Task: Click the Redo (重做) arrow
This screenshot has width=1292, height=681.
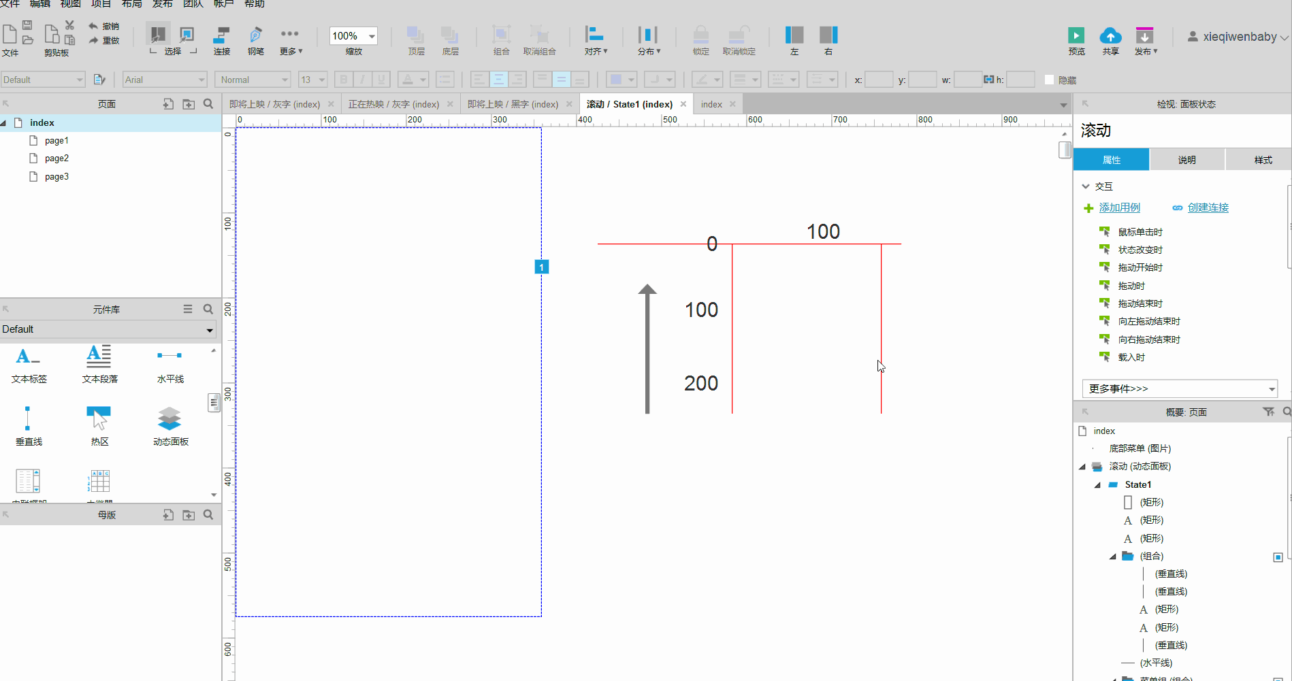Action: tap(93, 40)
